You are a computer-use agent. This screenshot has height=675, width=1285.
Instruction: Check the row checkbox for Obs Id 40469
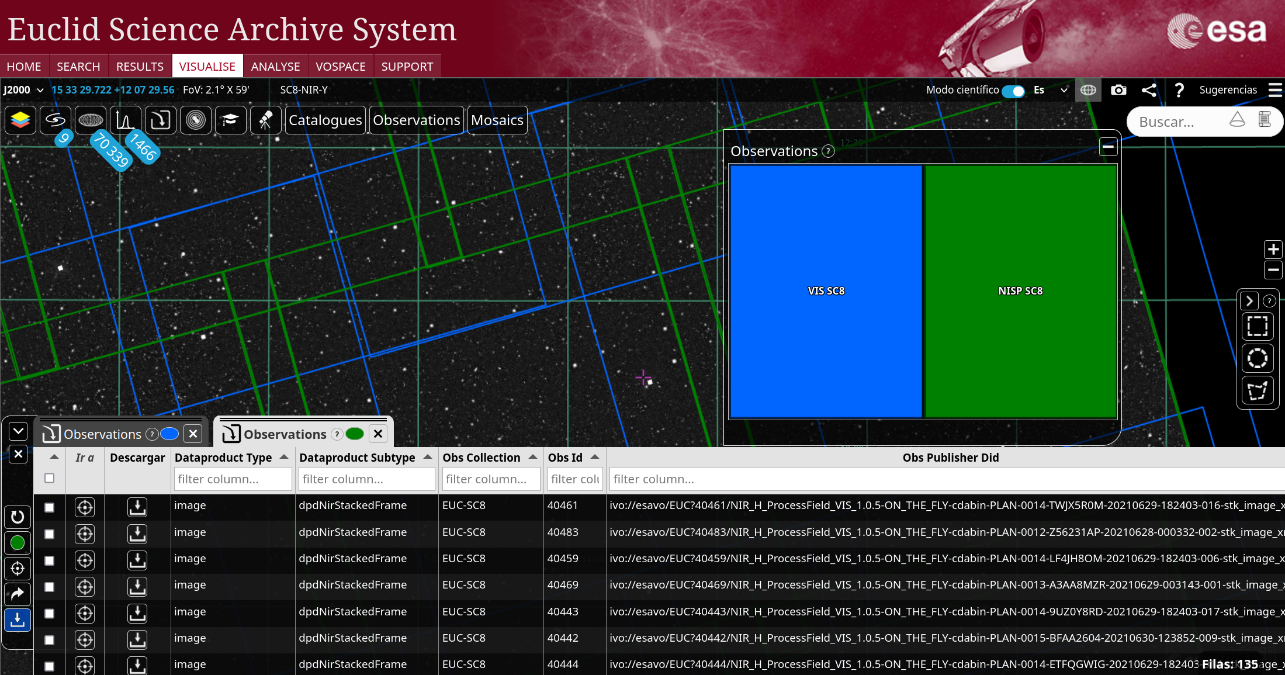(x=50, y=587)
